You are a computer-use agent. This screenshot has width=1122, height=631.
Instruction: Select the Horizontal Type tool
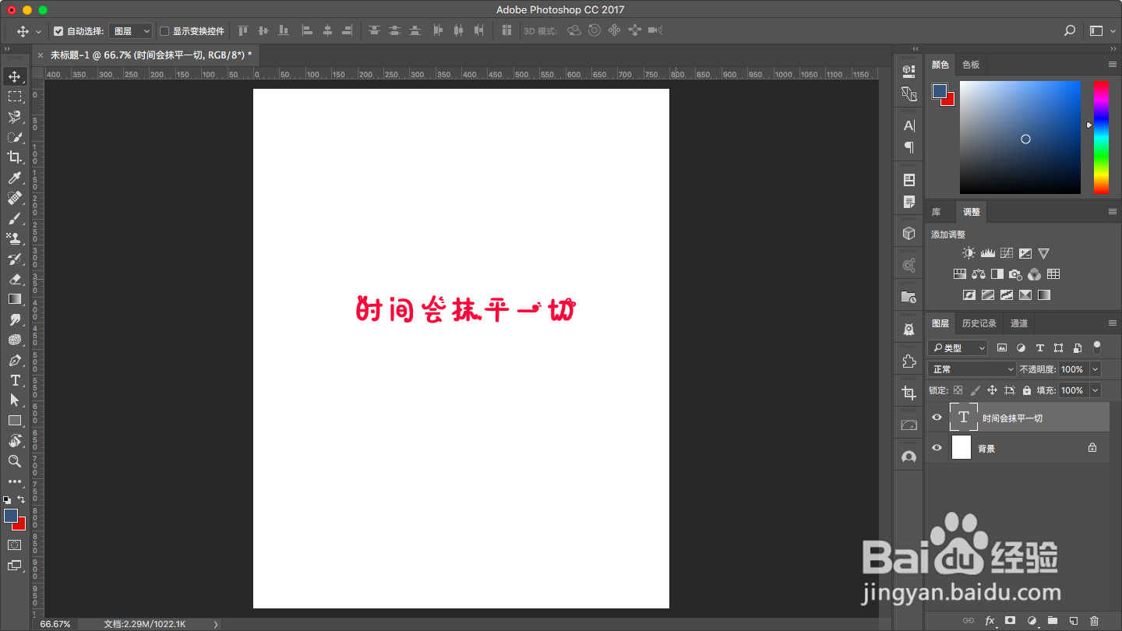(15, 380)
